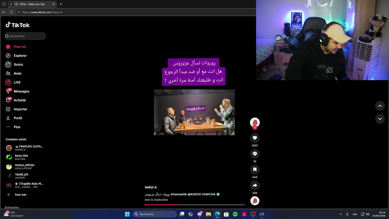Open the Activité notifications
The width and height of the screenshot is (389, 219).
pyautogui.click(x=16, y=100)
